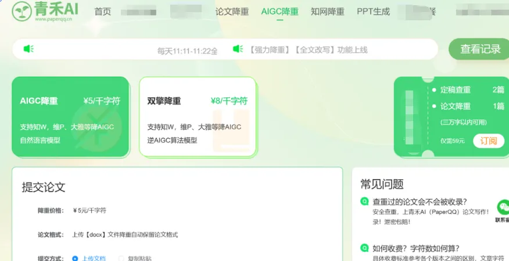Image resolution: width=509 pixels, height=261 pixels.
Task: Click 定稿查重 2篇 coupon line
Action: [472, 90]
